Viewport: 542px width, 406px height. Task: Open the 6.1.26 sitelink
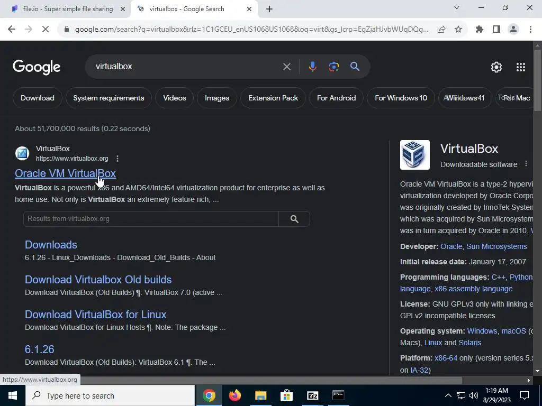(x=39, y=349)
